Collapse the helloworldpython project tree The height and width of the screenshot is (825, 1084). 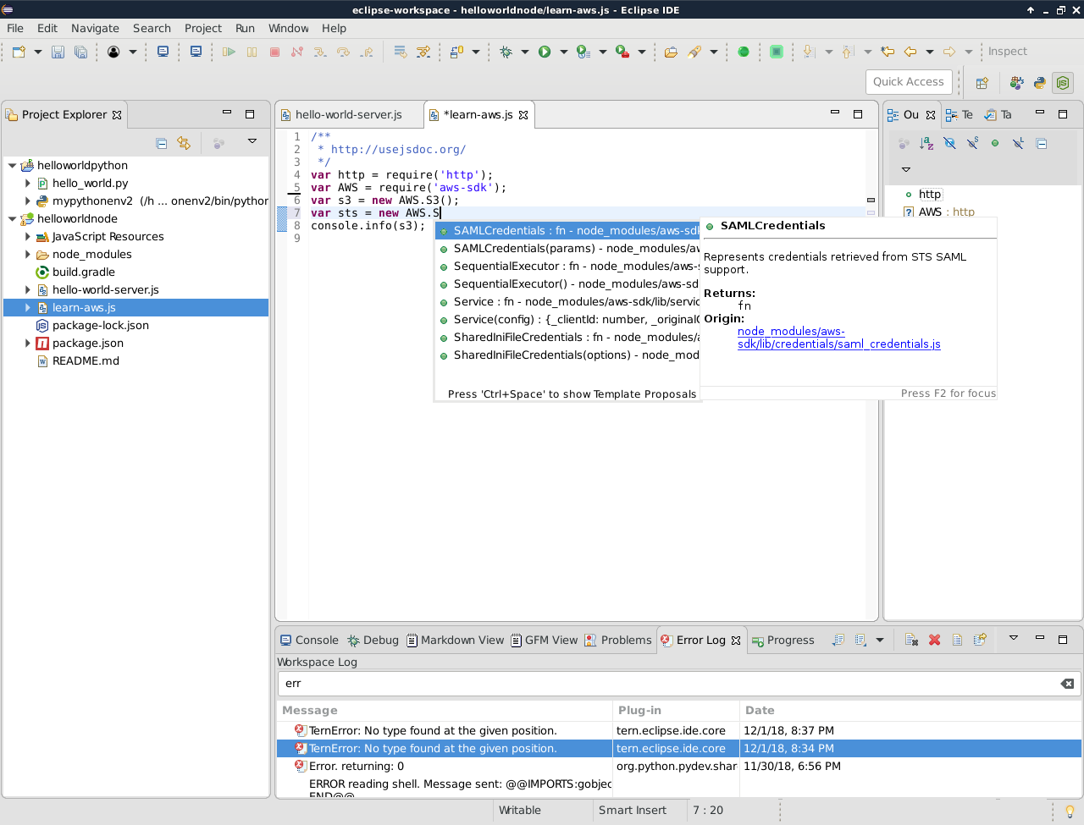pyautogui.click(x=13, y=166)
